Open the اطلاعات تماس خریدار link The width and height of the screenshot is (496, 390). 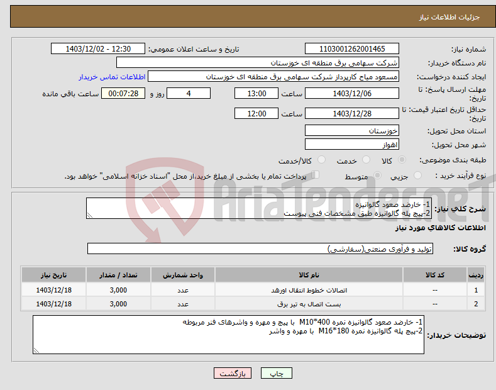tap(112, 77)
